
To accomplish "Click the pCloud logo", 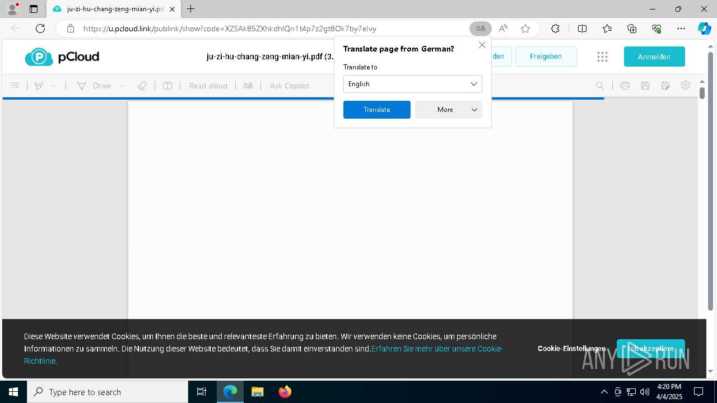I will click(x=62, y=57).
